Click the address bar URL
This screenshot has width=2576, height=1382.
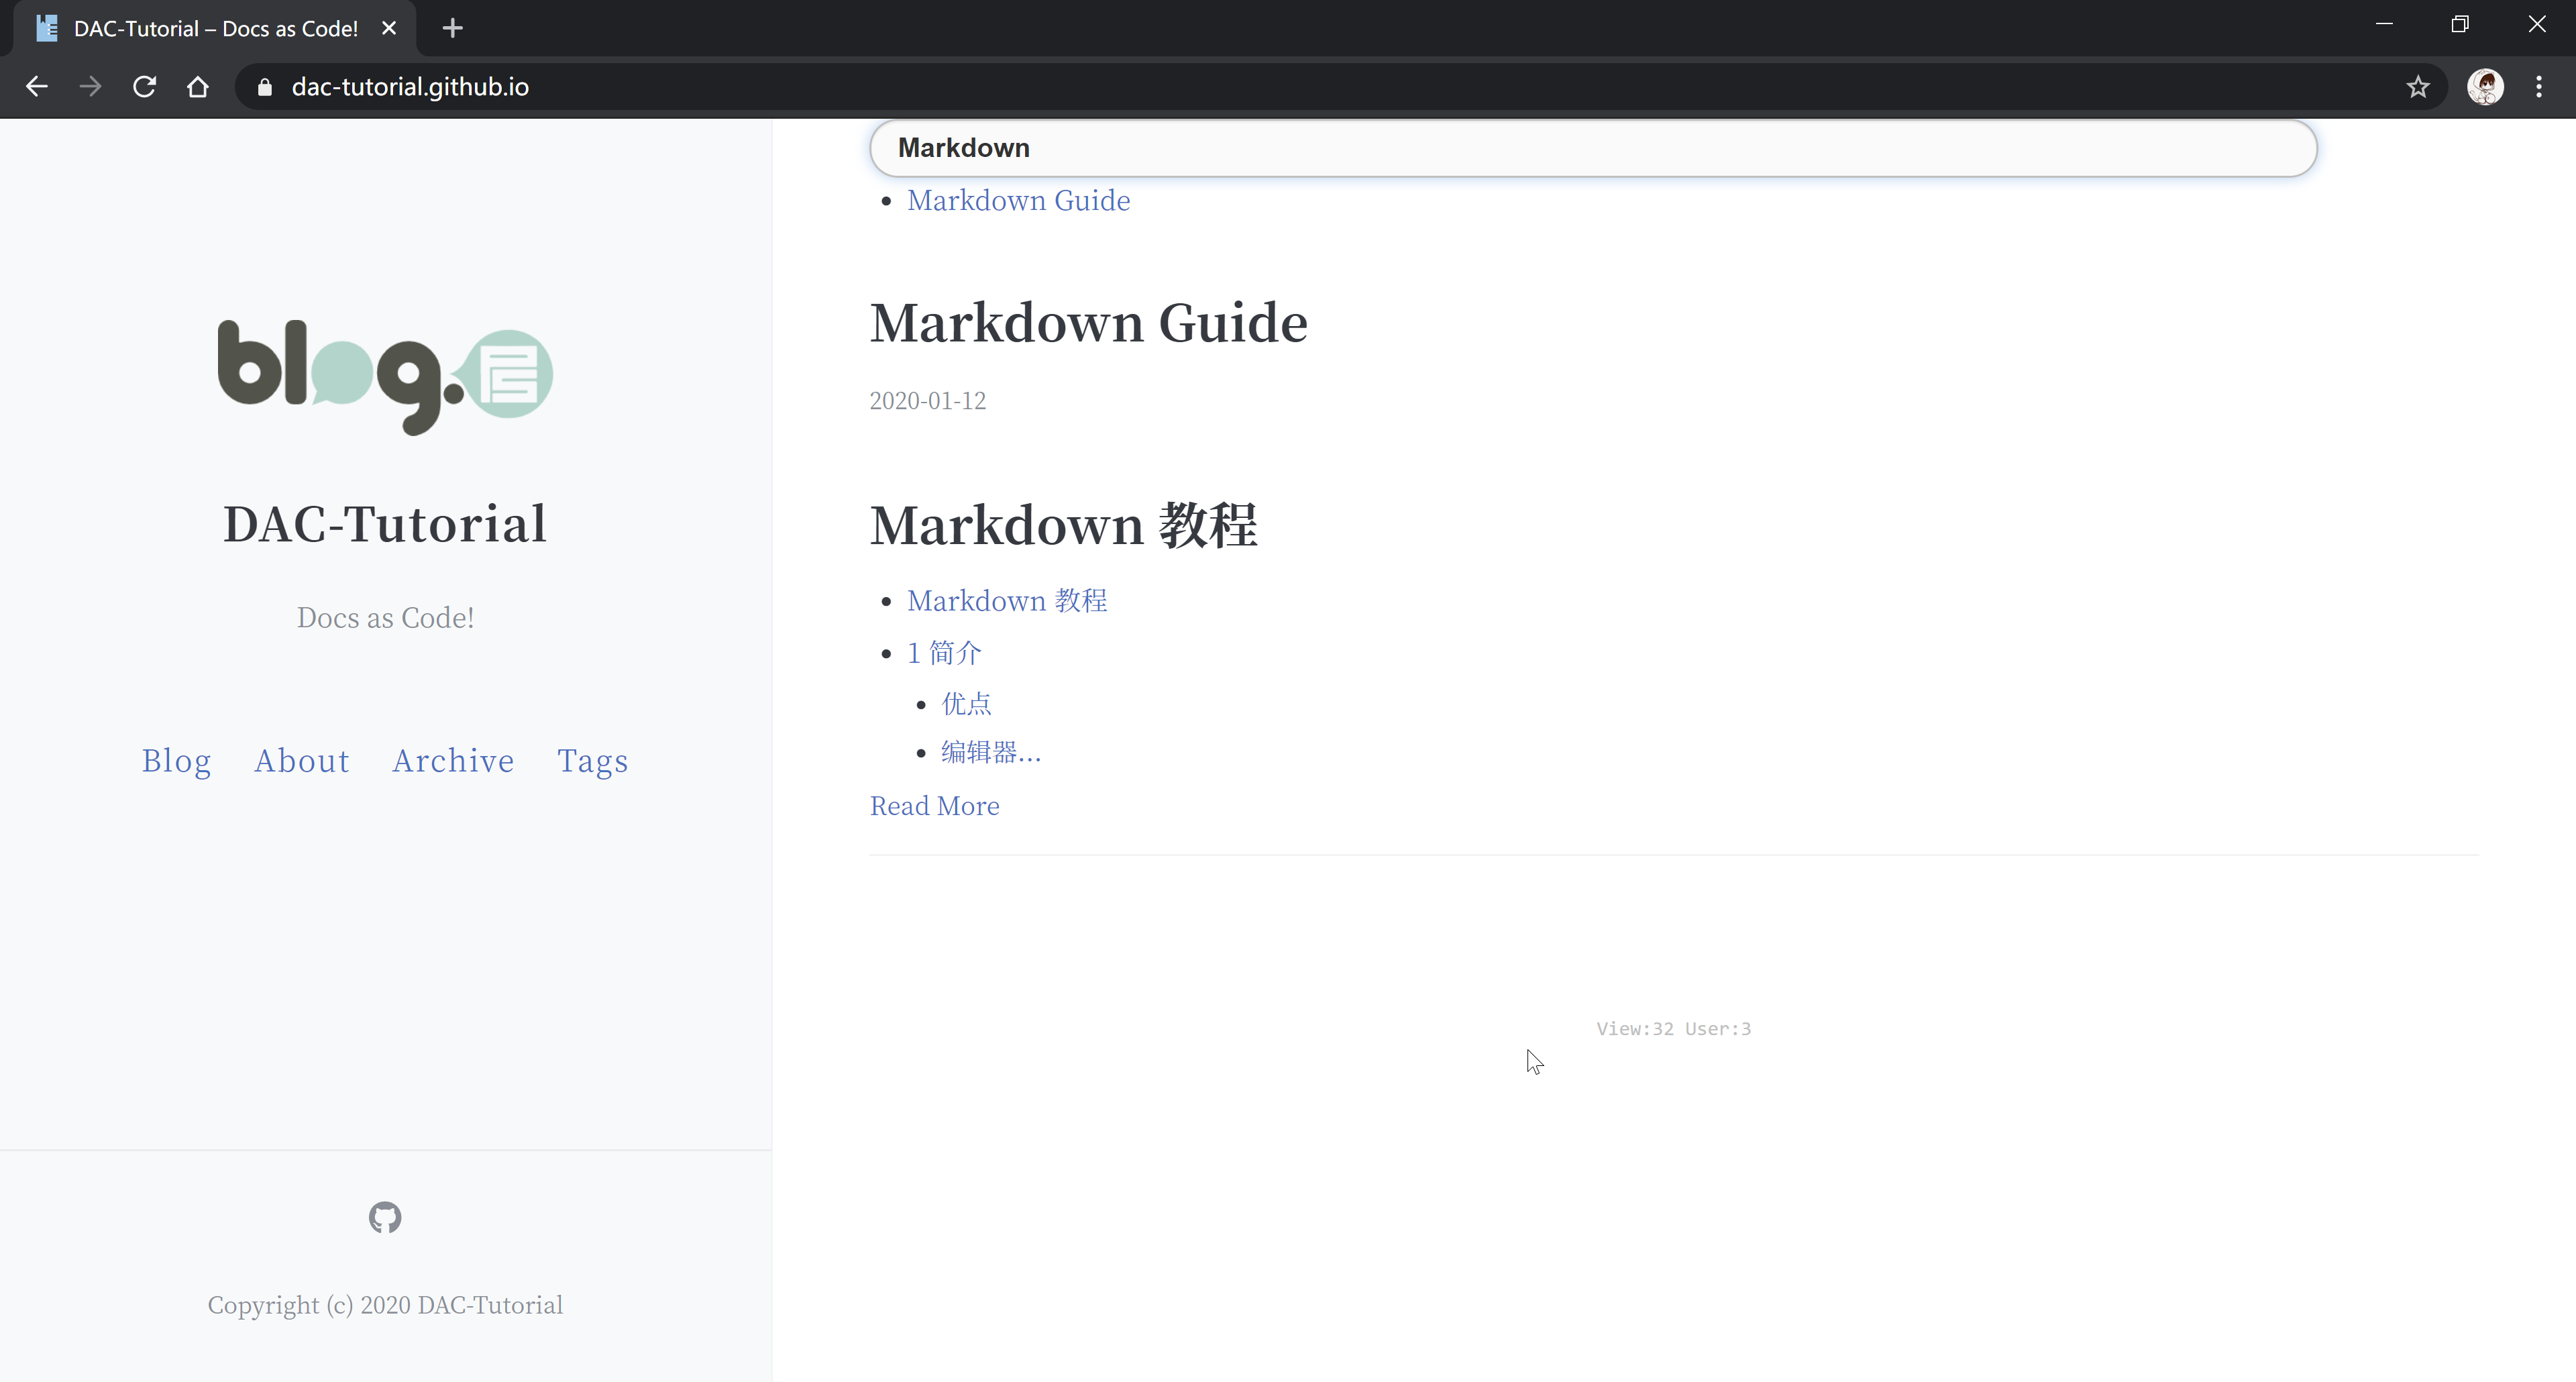pyautogui.click(x=410, y=87)
